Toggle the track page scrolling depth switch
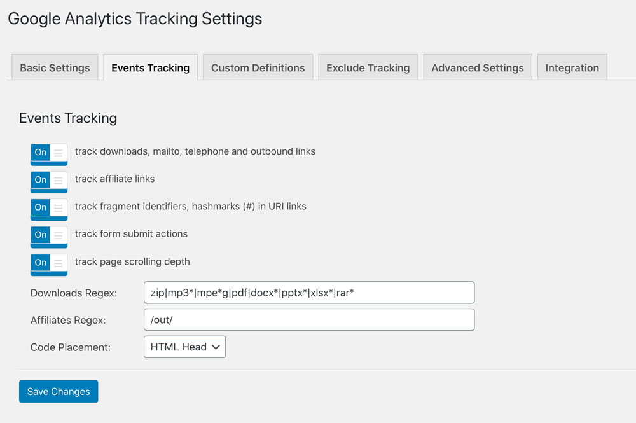The height and width of the screenshot is (423, 636). pos(49,265)
